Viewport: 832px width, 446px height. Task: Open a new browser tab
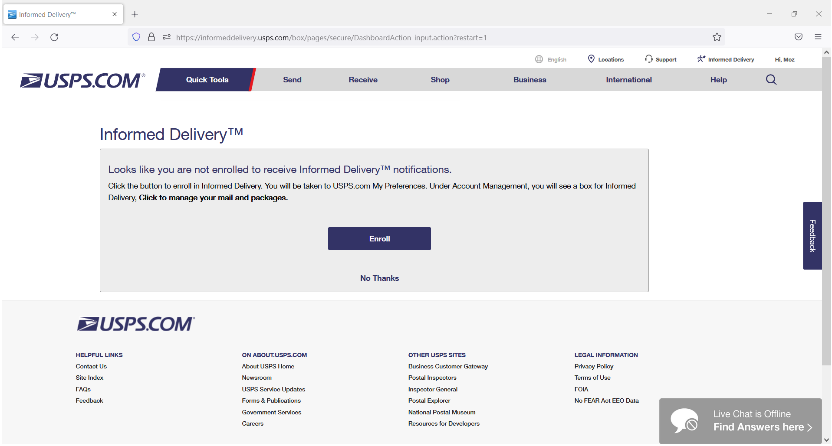[135, 14]
